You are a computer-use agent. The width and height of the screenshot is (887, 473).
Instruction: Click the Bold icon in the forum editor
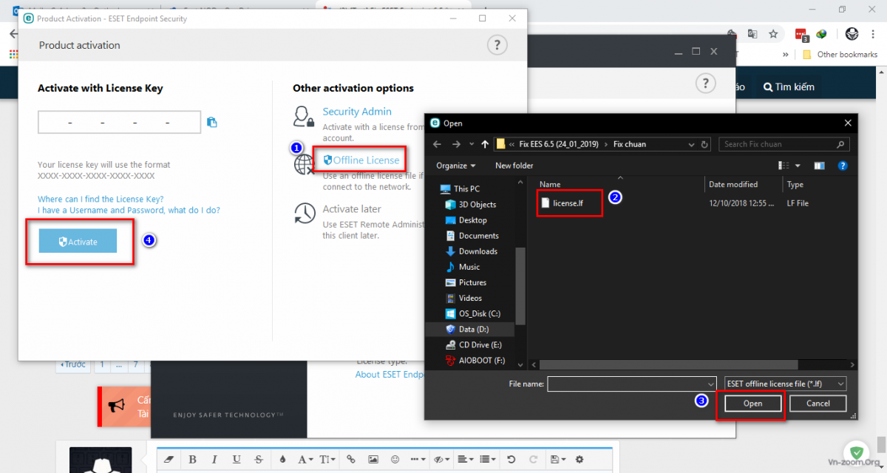click(192, 459)
